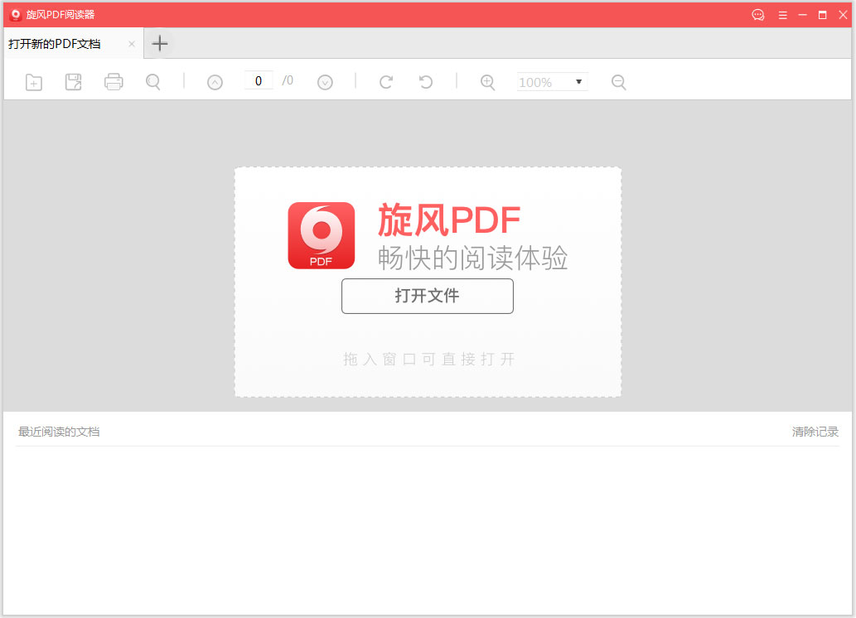856x618 pixels.
Task: Zoom in with the plus magnifier
Action: click(x=488, y=82)
